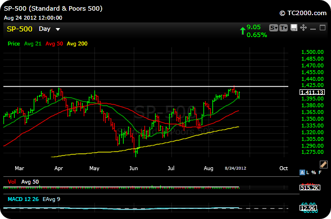The width and height of the screenshot is (331, 219).
Task: Click the Jun label on time axis
Action: (x=133, y=168)
